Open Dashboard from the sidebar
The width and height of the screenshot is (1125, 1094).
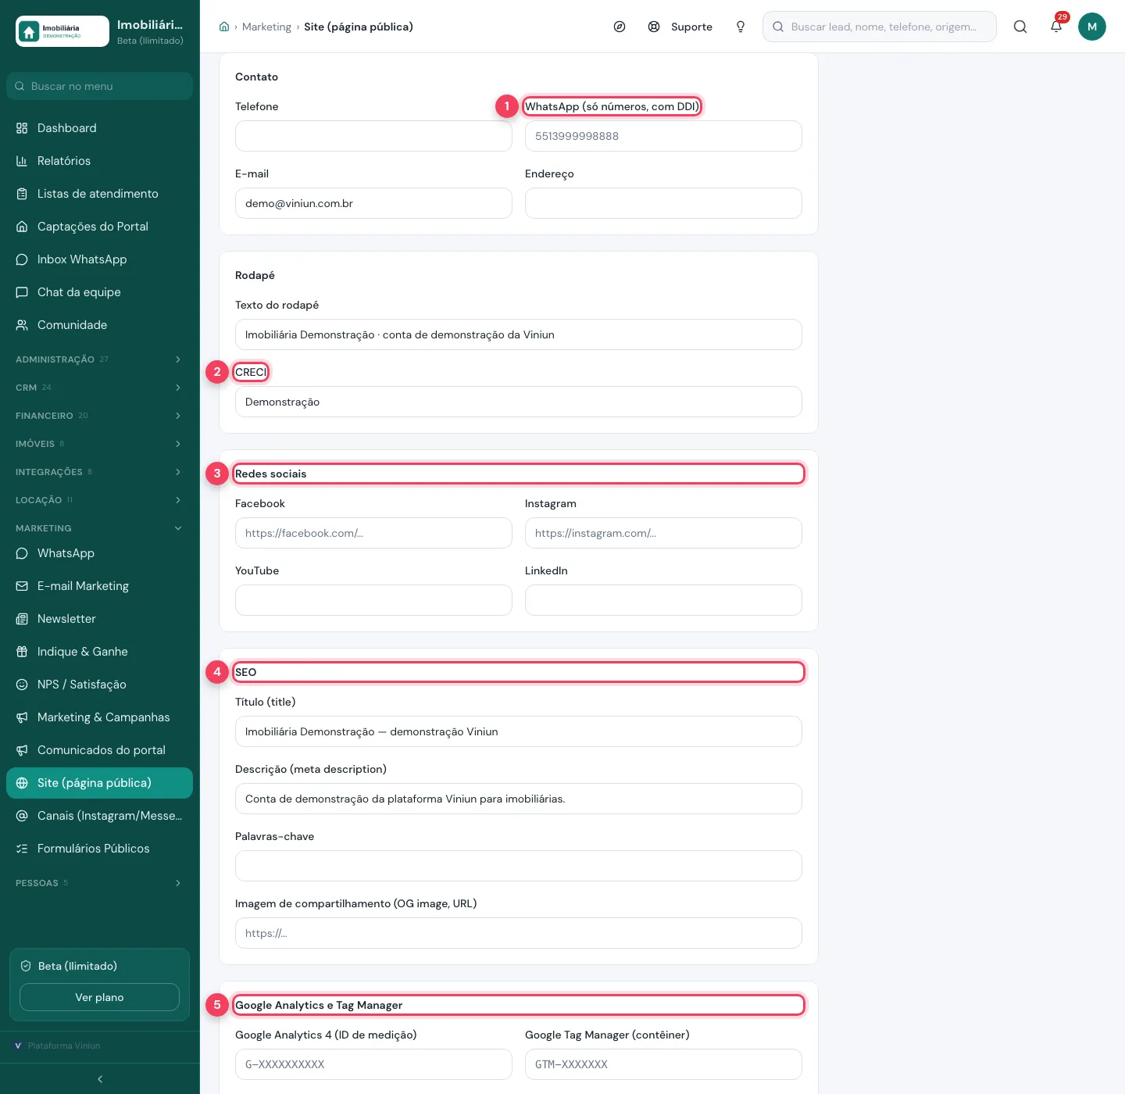[99, 128]
